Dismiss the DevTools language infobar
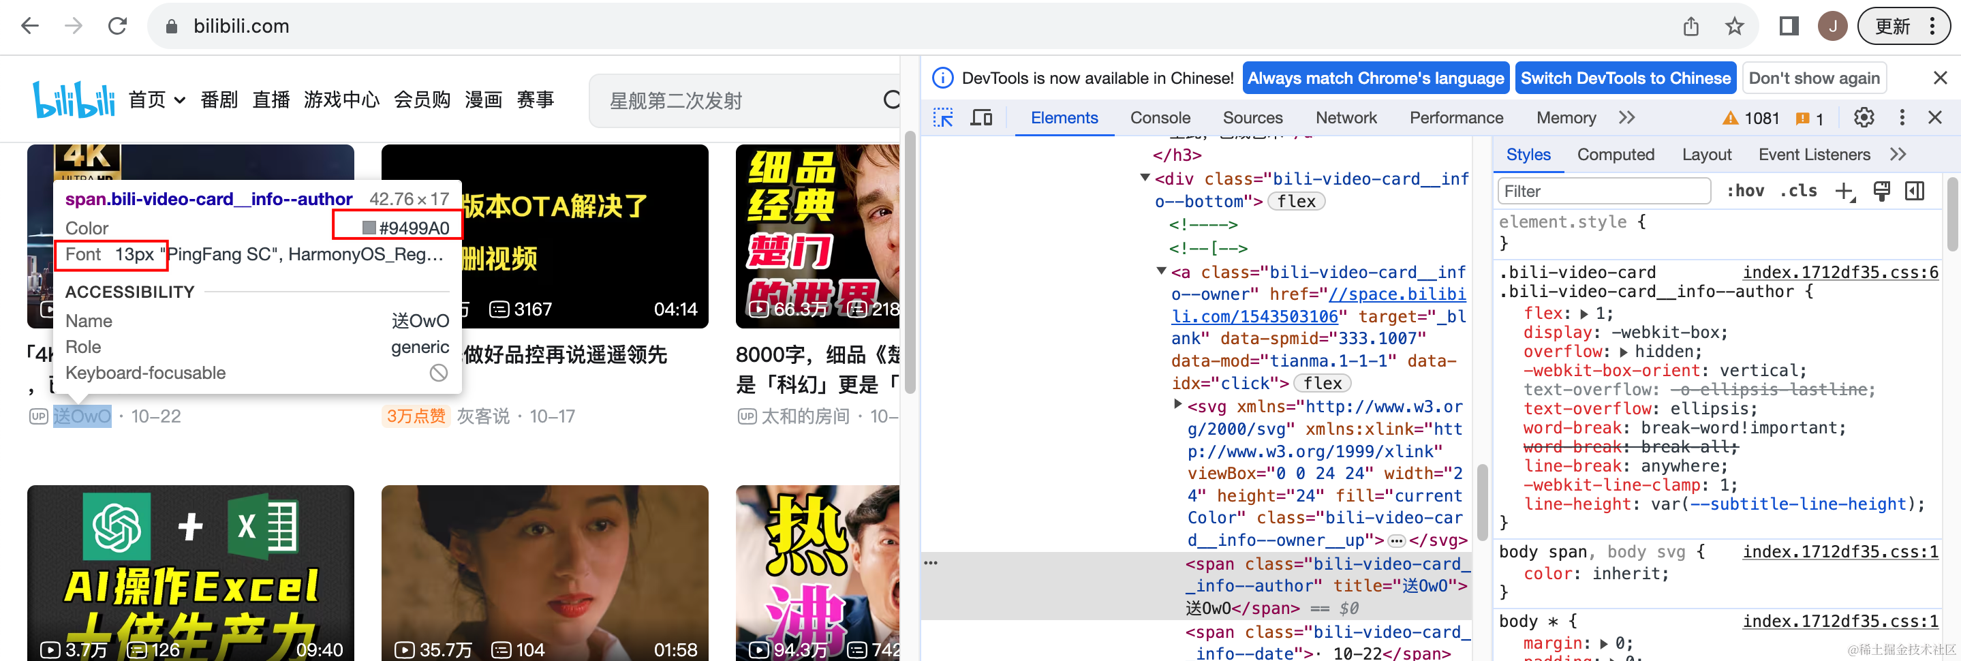Image resolution: width=1961 pixels, height=661 pixels. click(1940, 78)
